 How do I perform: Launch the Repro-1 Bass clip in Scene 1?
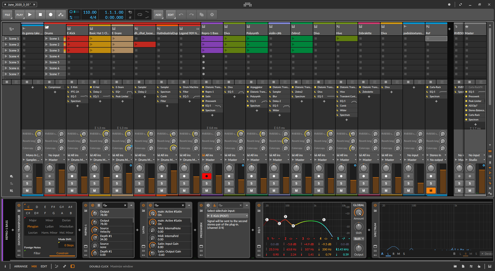203,39
